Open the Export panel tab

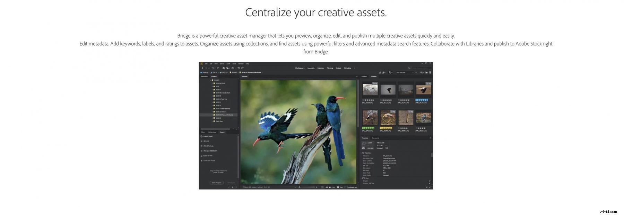click(222, 132)
